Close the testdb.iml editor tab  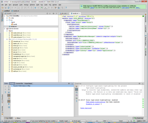(80, 14)
